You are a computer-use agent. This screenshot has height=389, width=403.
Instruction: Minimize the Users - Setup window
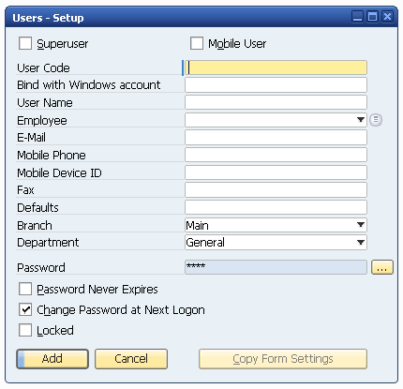pos(358,16)
